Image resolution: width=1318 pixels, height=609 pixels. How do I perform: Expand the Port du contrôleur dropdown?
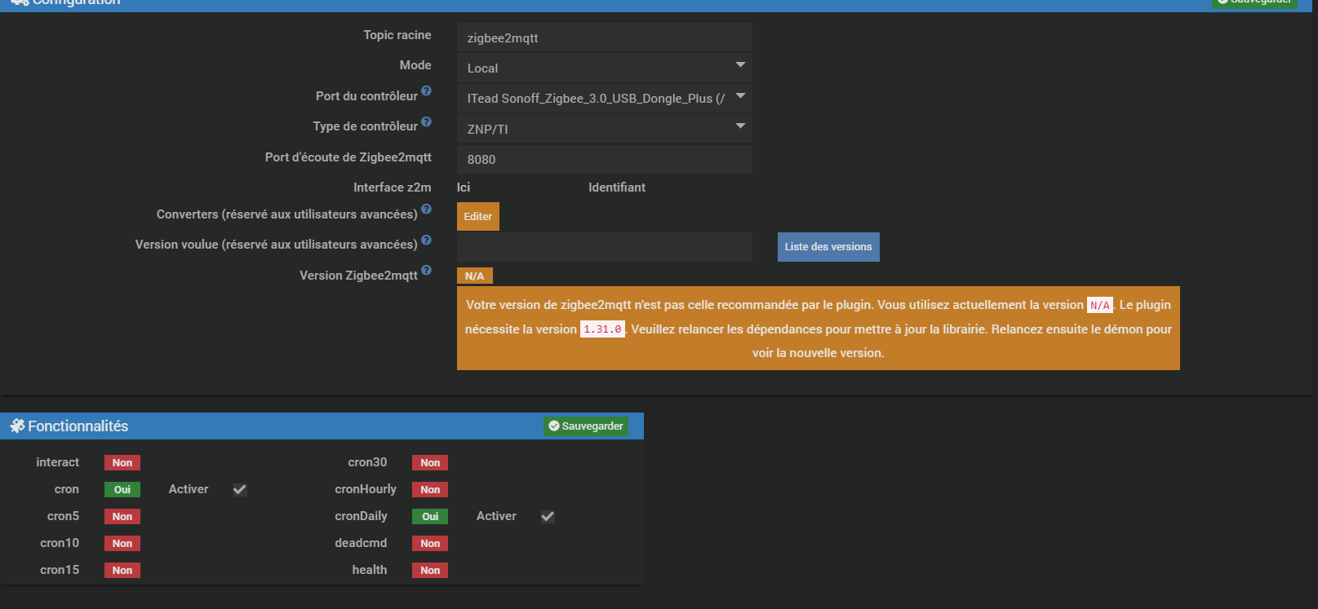604,98
